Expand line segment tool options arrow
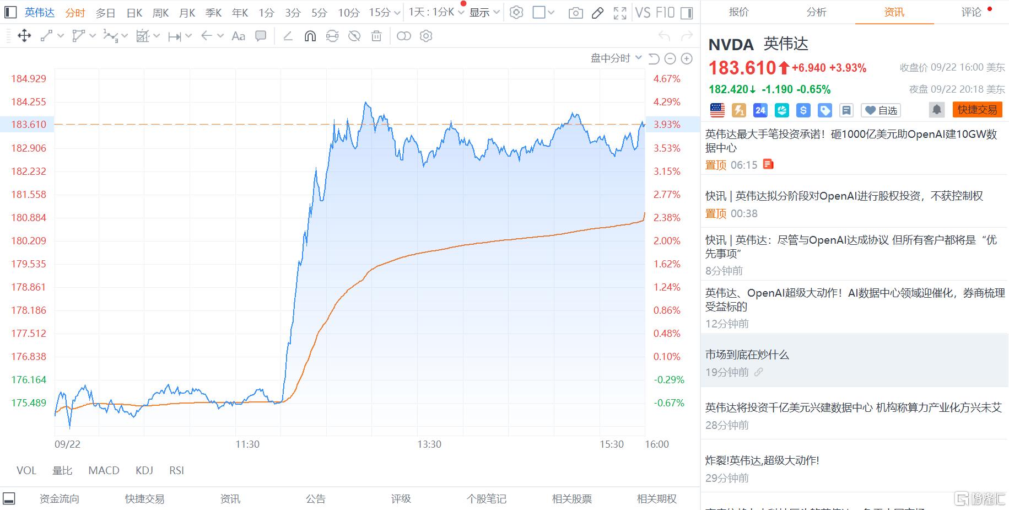 [61, 36]
